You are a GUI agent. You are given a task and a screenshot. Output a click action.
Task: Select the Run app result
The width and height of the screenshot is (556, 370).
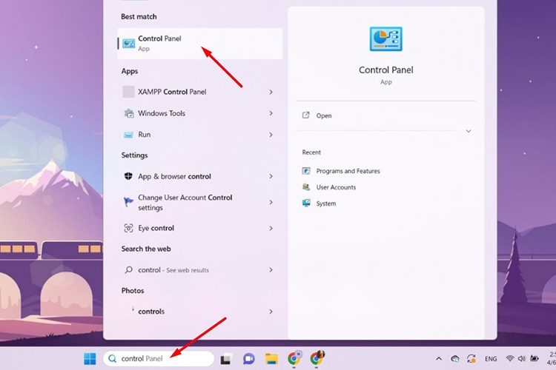(144, 135)
